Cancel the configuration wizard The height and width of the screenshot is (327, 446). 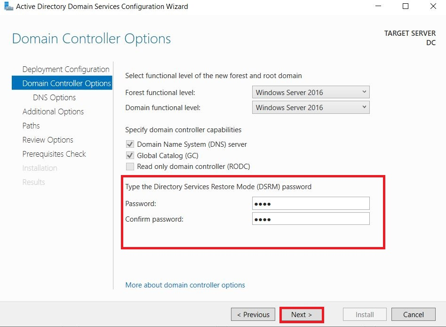(413, 314)
